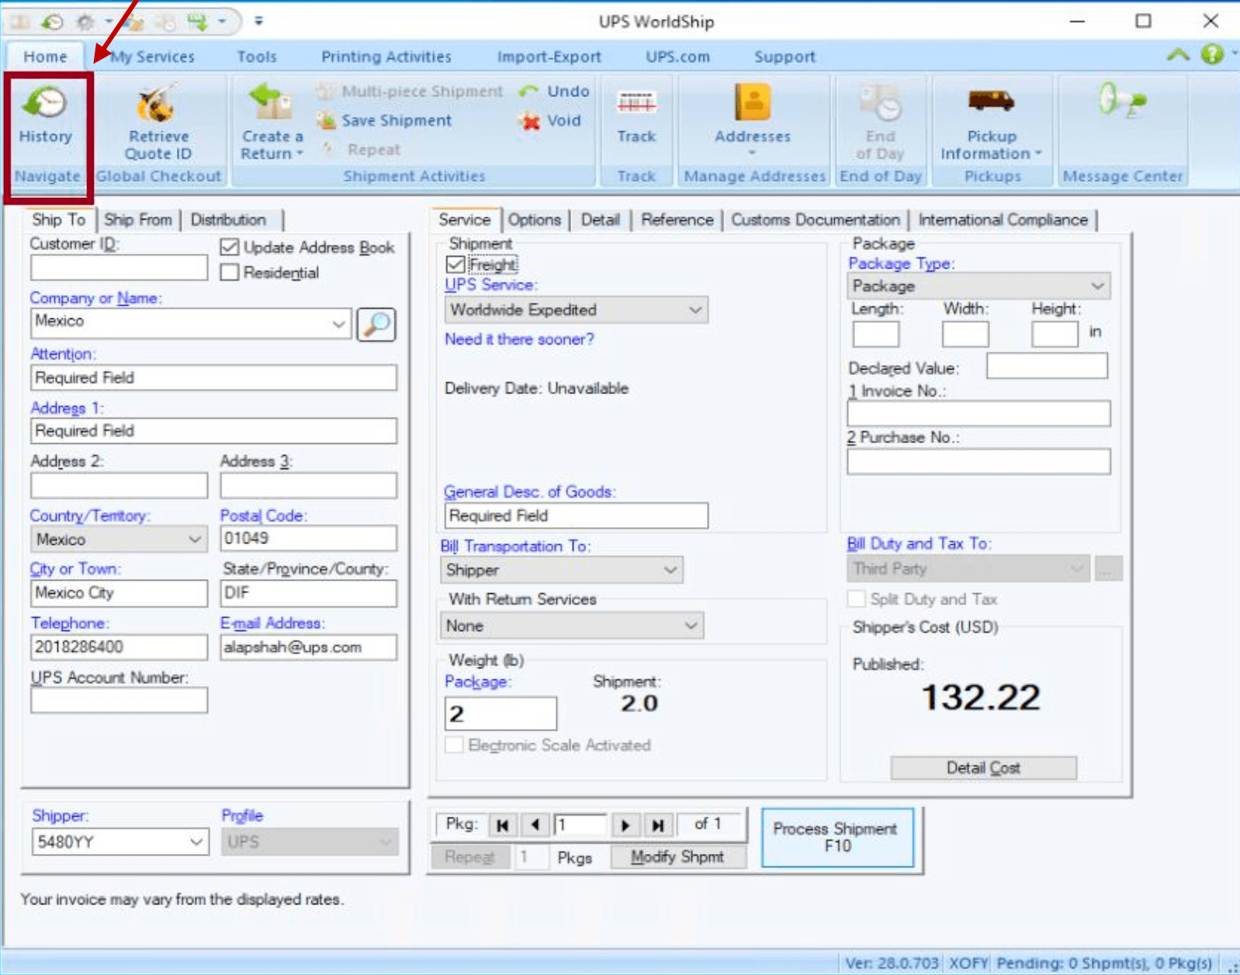Go to the next package
1240x975 pixels.
[625, 825]
